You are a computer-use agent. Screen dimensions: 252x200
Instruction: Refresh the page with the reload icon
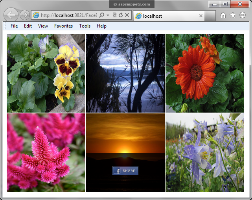121,15
